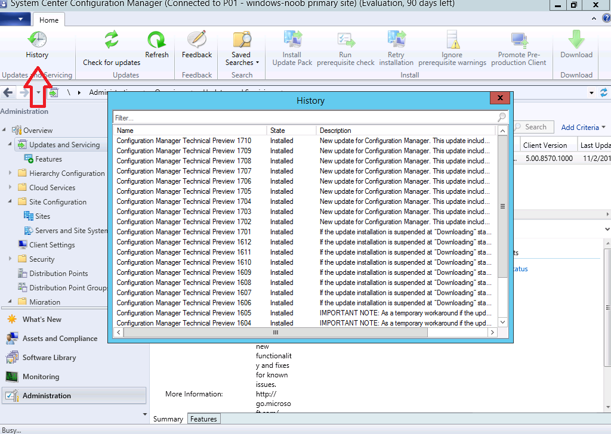Image resolution: width=611 pixels, height=434 pixels.
Task: Expand the Cloud Services folder
Action: pyautogui.click(x=10, y=187)
